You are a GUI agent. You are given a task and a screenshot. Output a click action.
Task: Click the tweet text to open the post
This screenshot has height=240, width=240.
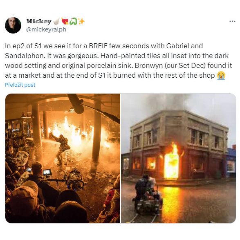coord(118,61)
